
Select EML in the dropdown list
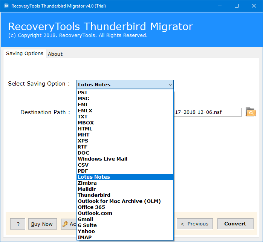[x=125, y=105]
